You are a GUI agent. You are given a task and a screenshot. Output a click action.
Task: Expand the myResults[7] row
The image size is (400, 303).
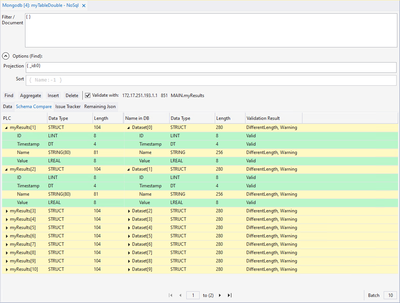click(x=6, y=244)
